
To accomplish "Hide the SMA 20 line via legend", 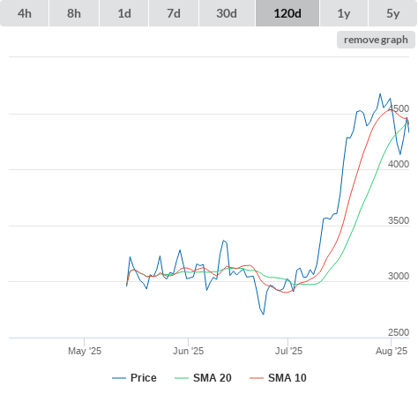I will point(203,378).
